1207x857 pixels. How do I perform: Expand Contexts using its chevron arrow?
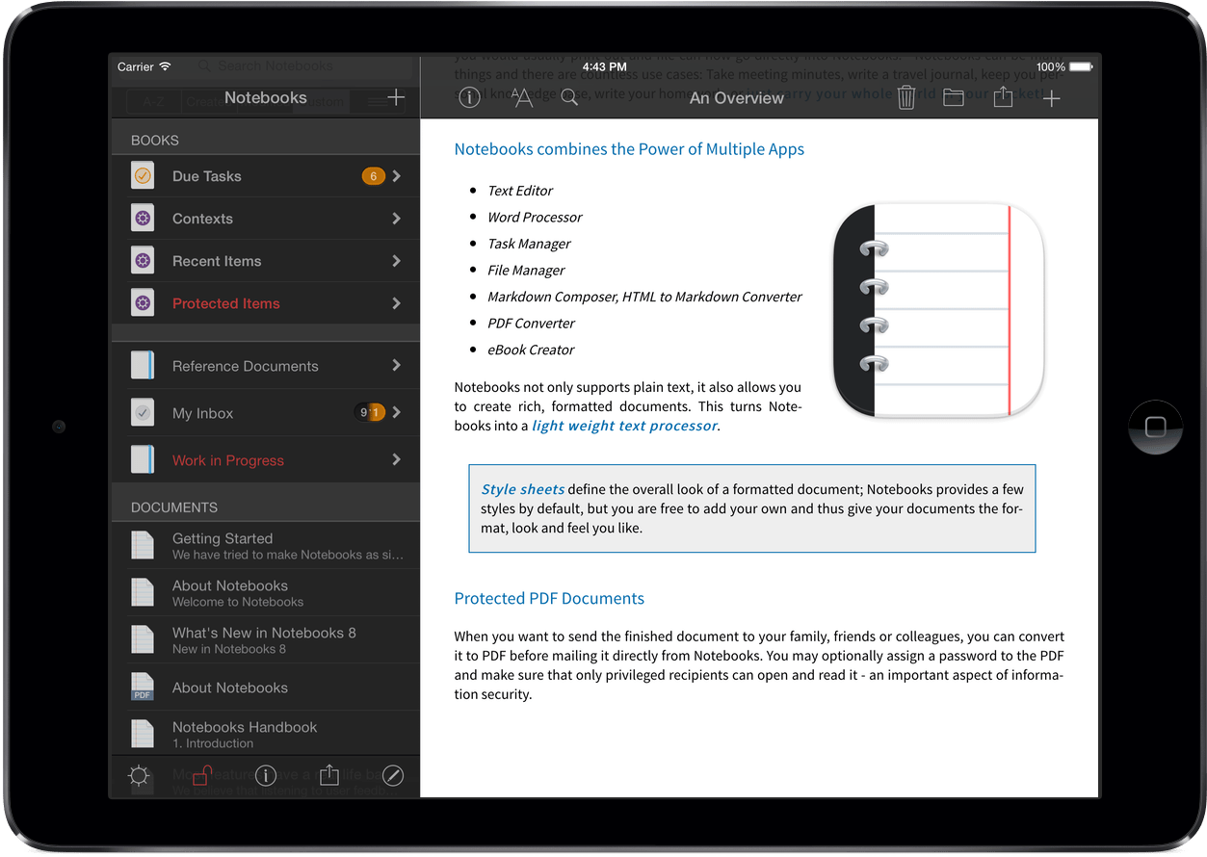point(396,219)
